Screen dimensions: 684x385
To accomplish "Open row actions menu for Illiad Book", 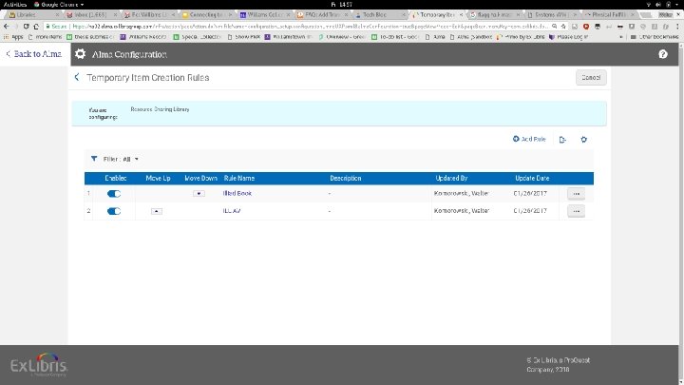I will point(577,193).
